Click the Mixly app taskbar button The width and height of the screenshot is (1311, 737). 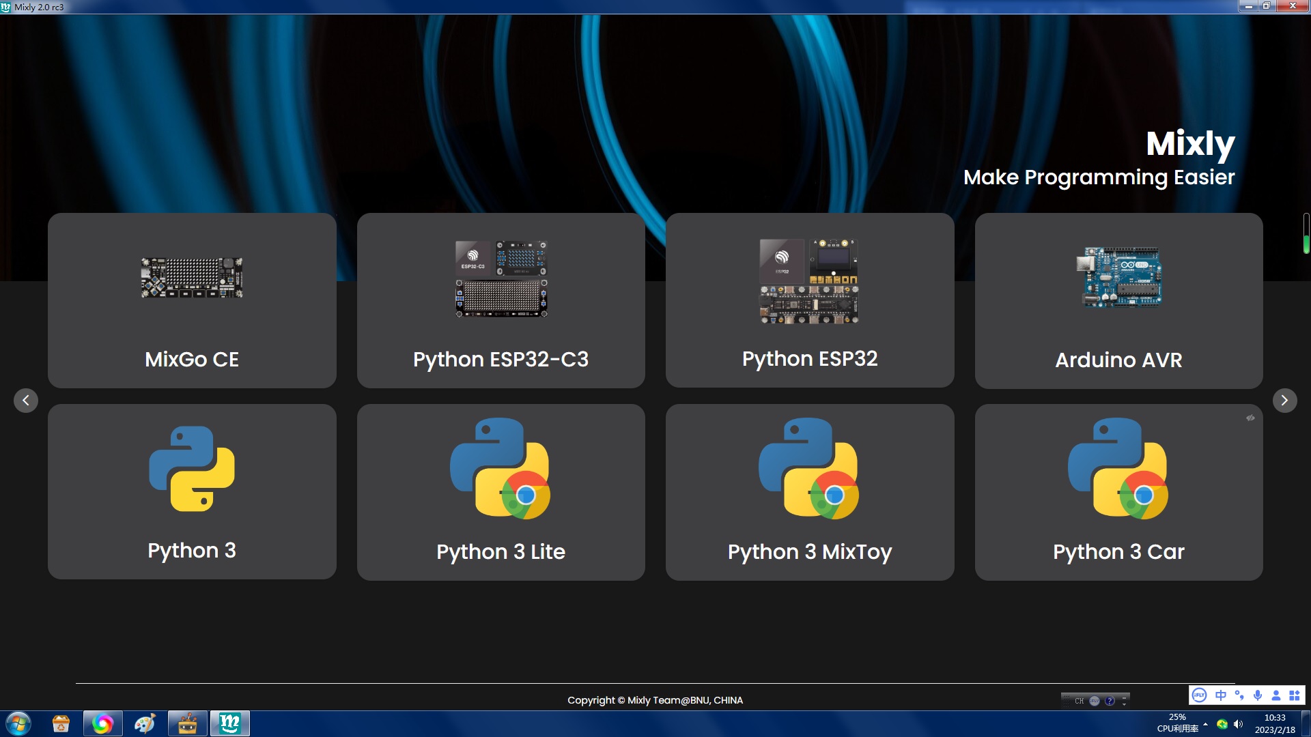point(230,723)
